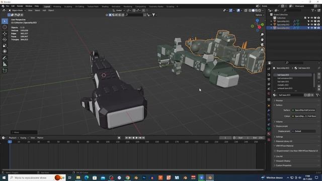
Task: Toggle visibility eye for Spaceship.002
Action: [312, 25]
